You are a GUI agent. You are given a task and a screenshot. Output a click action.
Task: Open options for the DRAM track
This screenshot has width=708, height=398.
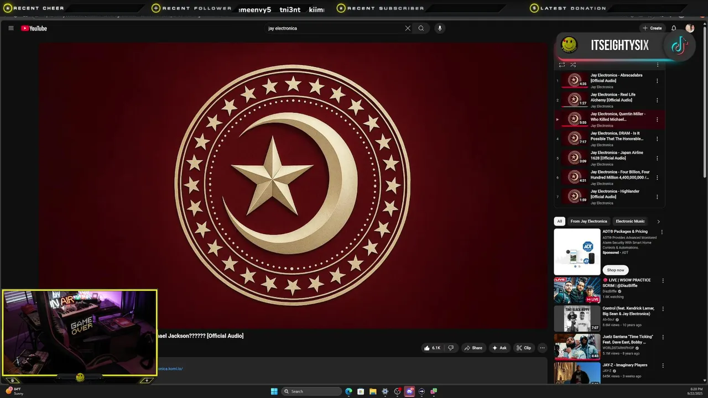point(657,139)
